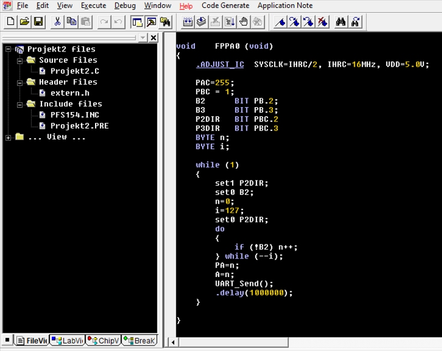Click the binoculars Find icon
The width and height of the screenshot is (442, 351).
tap(341, 22)
